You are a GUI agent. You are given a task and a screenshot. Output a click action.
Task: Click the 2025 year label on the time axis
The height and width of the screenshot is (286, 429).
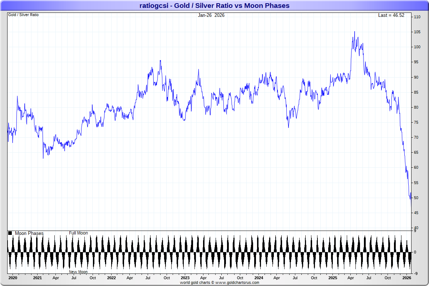[x=333, y=278]
